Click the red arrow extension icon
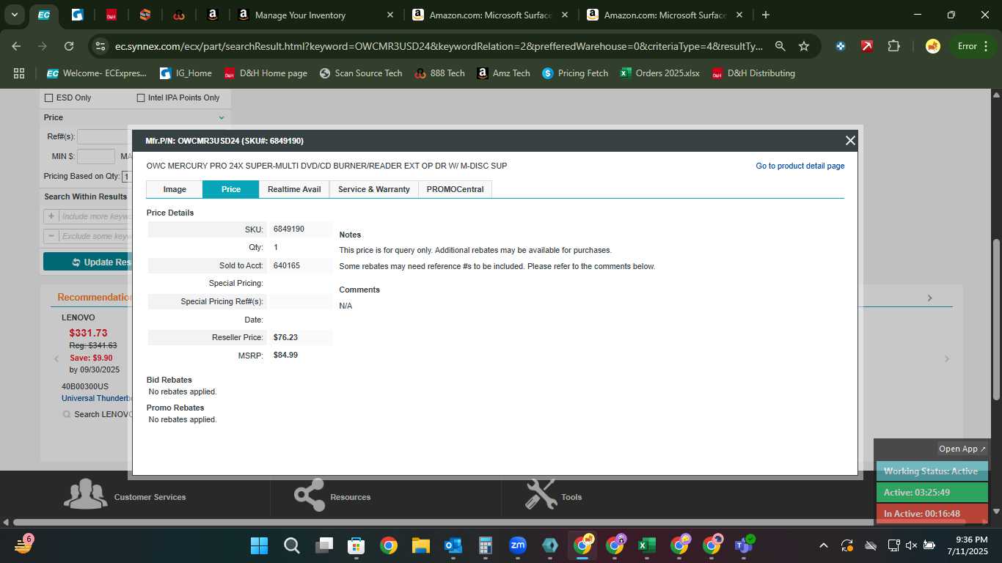 point(867,46)
